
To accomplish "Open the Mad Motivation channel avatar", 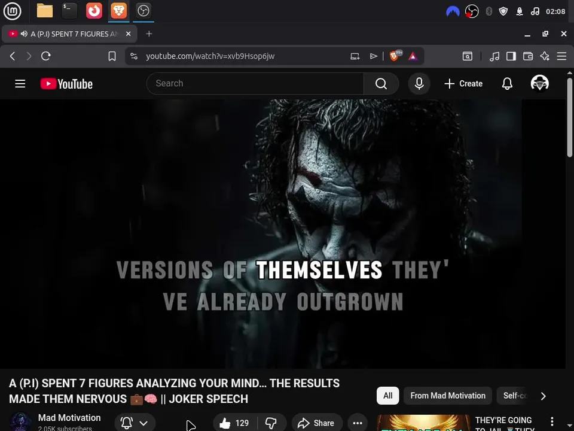I will tap(20, 422).
